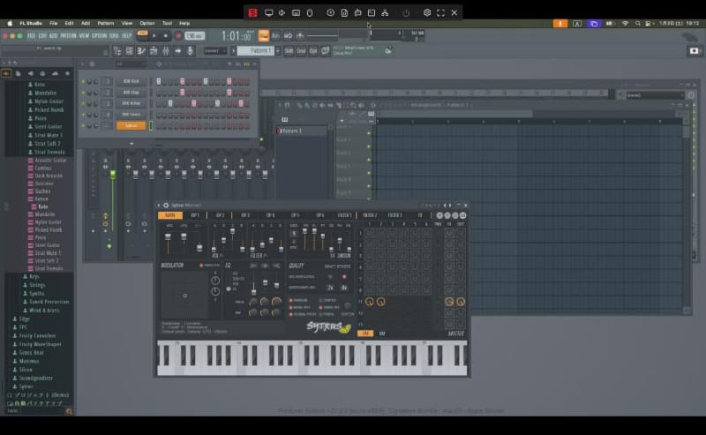Open the Sytrus plugin gear settings

pyautogui.click(x=166, y=206)
